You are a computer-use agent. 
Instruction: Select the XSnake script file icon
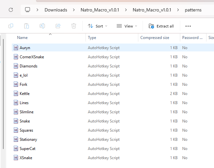pos(16,158)
